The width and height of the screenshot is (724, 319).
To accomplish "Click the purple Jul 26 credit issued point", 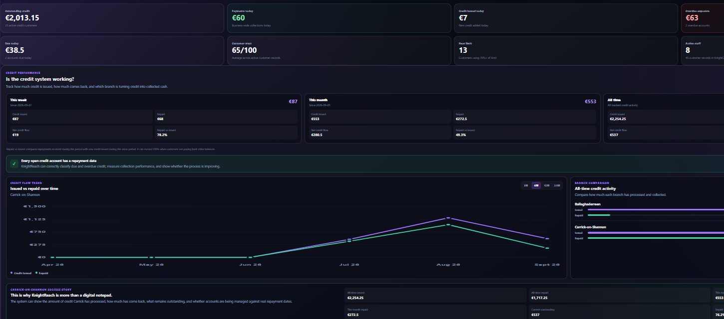I will [349, 240].
